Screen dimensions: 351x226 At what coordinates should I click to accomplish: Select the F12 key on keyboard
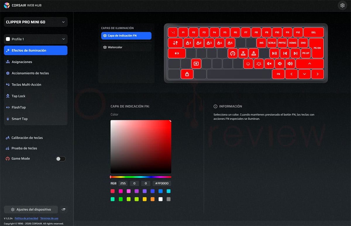[298, 32]
